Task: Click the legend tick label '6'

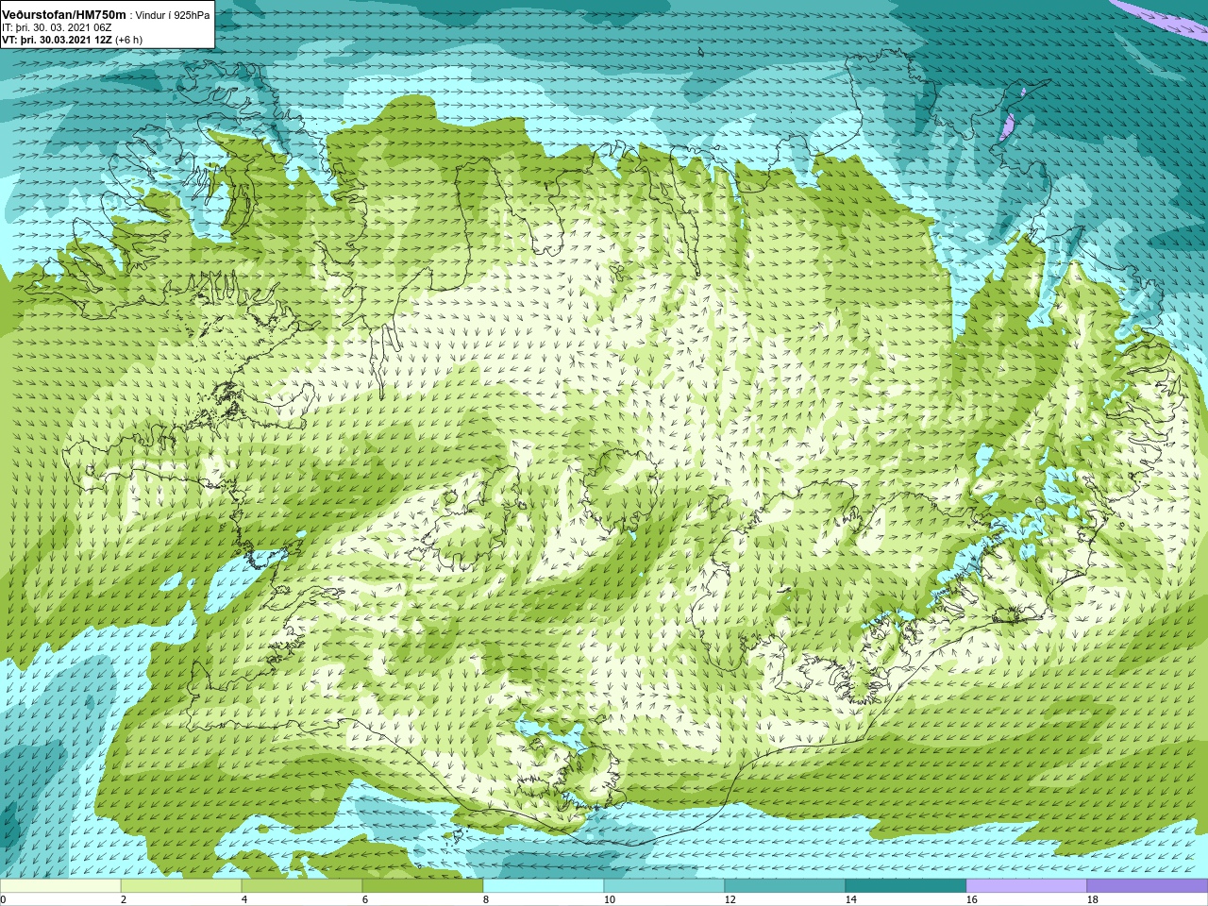Action: pos(365,899)
